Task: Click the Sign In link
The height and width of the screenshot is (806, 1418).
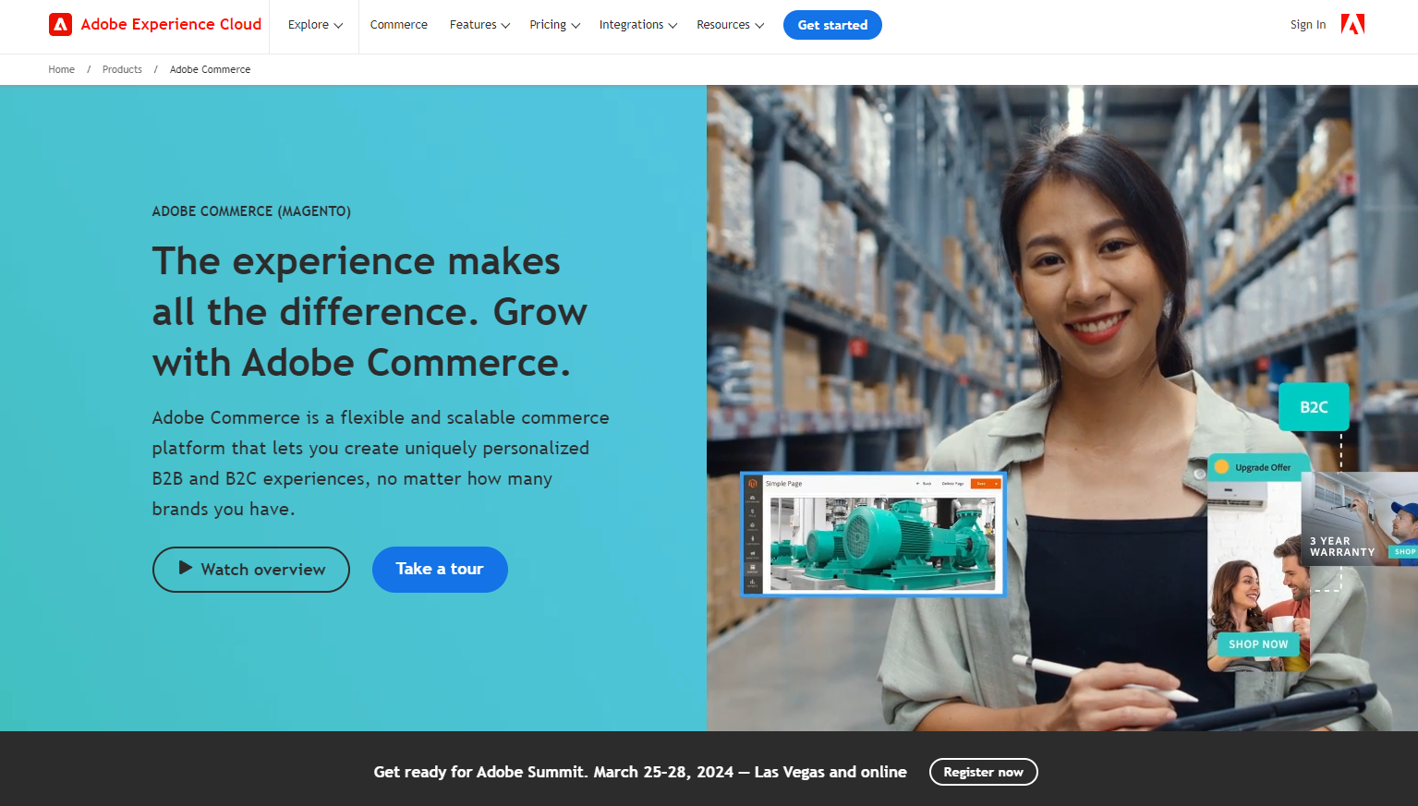Action: [x=1307, y=25]
